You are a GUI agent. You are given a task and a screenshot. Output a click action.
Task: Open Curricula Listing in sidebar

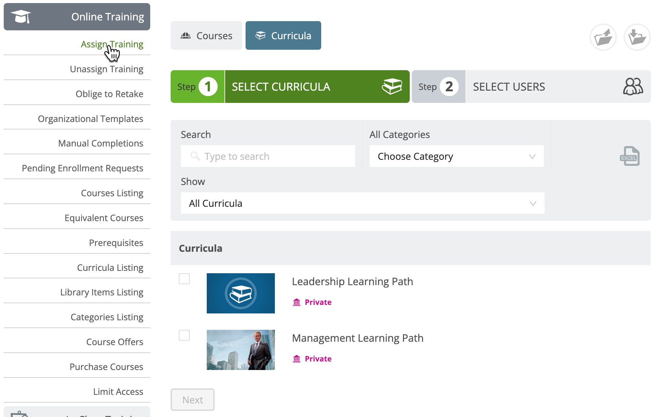click(110, 267)
